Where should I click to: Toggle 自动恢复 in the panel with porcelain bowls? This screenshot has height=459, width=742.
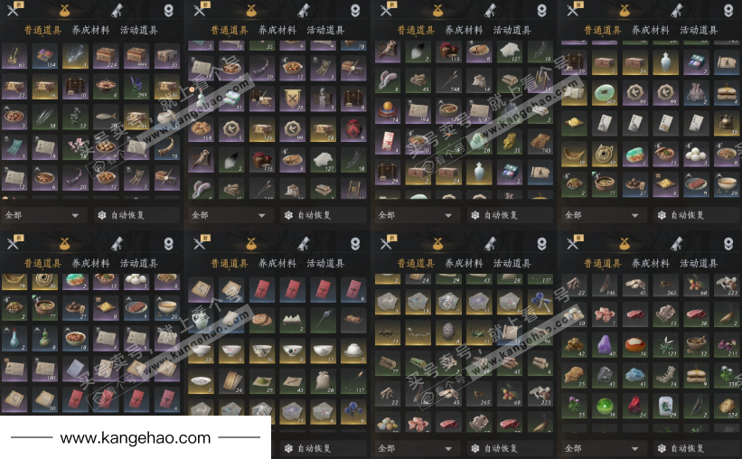[x=314, y=448]
